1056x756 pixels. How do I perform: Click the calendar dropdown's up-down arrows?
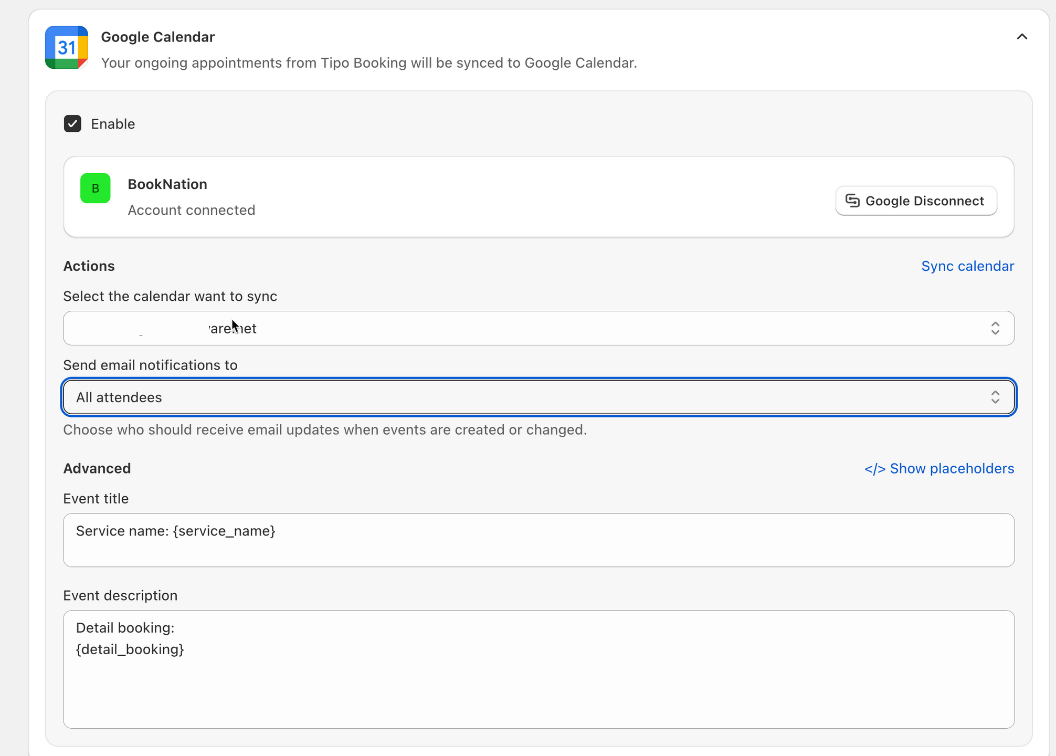(995, 328)
